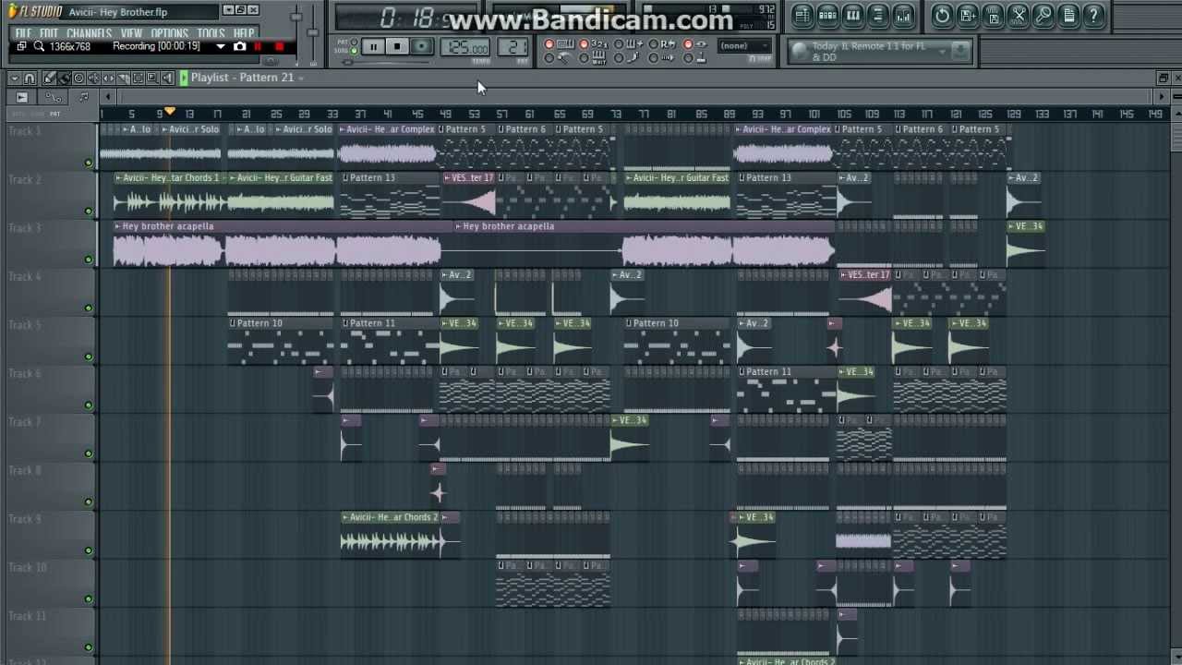
Task: Open the Playlist - Pattern 21 selector
Action: coord(247,78)
